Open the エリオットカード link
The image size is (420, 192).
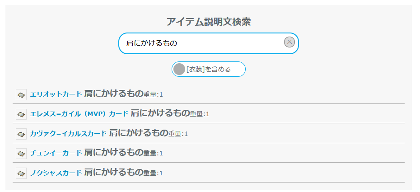point(56,94)
